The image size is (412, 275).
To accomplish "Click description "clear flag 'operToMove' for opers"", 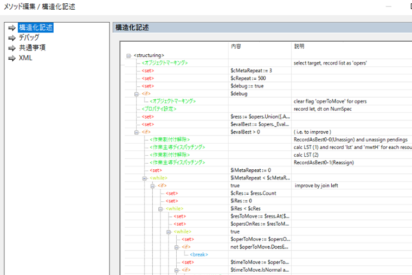I will [x=330, y=101].
